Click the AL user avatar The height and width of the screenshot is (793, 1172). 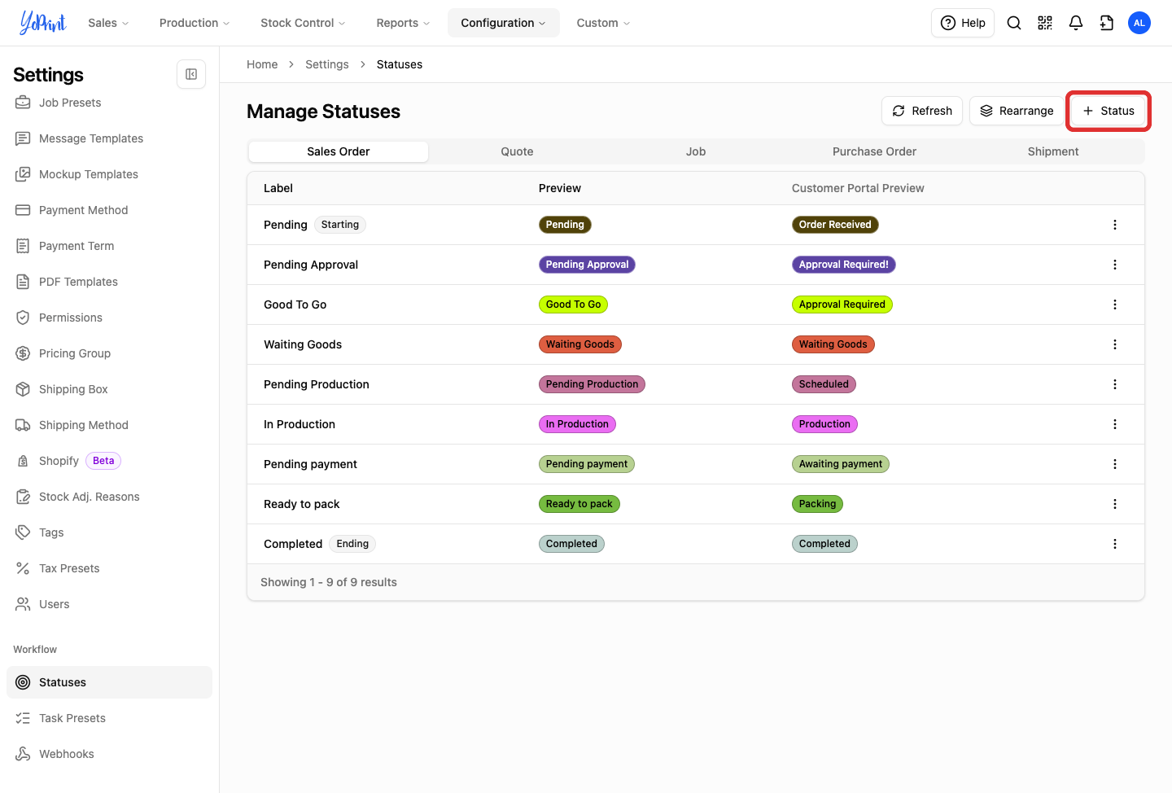click(x=1139, y=23)
